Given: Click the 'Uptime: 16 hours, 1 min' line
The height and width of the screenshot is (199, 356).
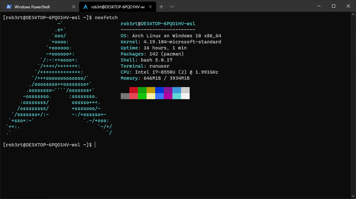Looking at the screenshot, I should click(154, 48).
